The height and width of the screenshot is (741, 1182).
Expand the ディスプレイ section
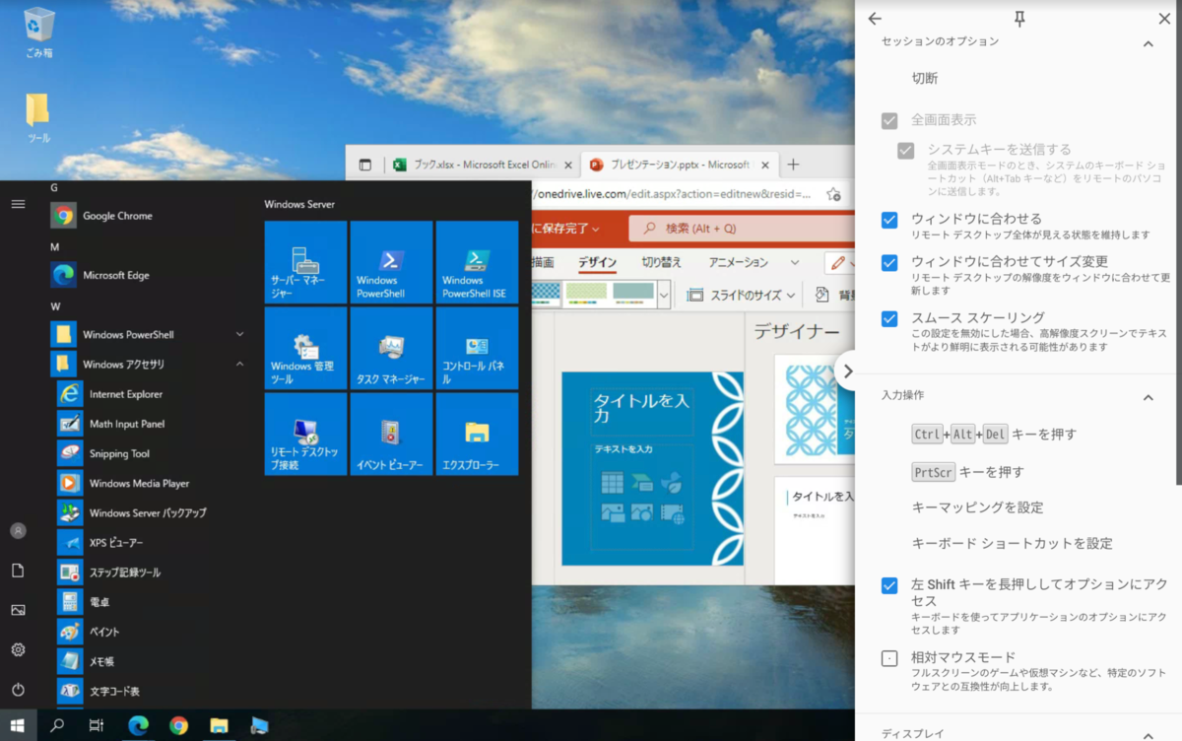[x=1148, y=733]
